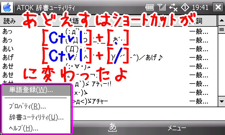Image resolution: width=225 pixels, height=135 pixels.
Task: Select the row ending あげ♪
Action: (109, 58)
